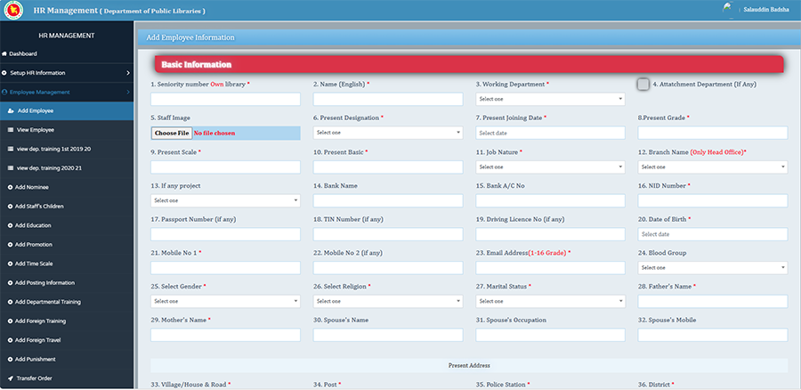Click the Spouse's Mobile input field

pos(713,335)
